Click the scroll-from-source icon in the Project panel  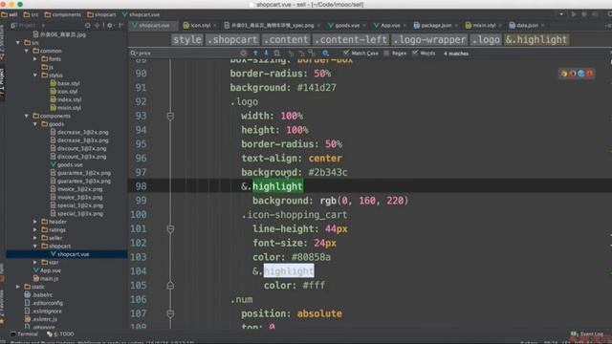click(x=87, y=26)
